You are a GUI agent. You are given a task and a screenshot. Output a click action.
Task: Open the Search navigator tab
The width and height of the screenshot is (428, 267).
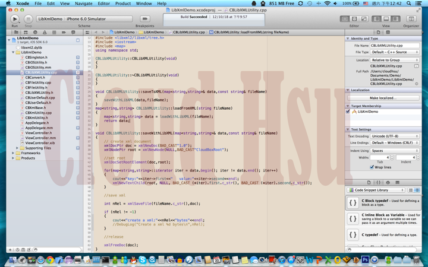35,32
